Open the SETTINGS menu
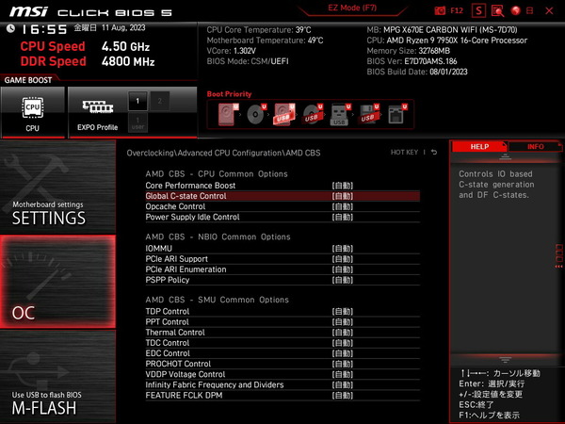Viewport: 565px width, 424px height. (57, 187)
